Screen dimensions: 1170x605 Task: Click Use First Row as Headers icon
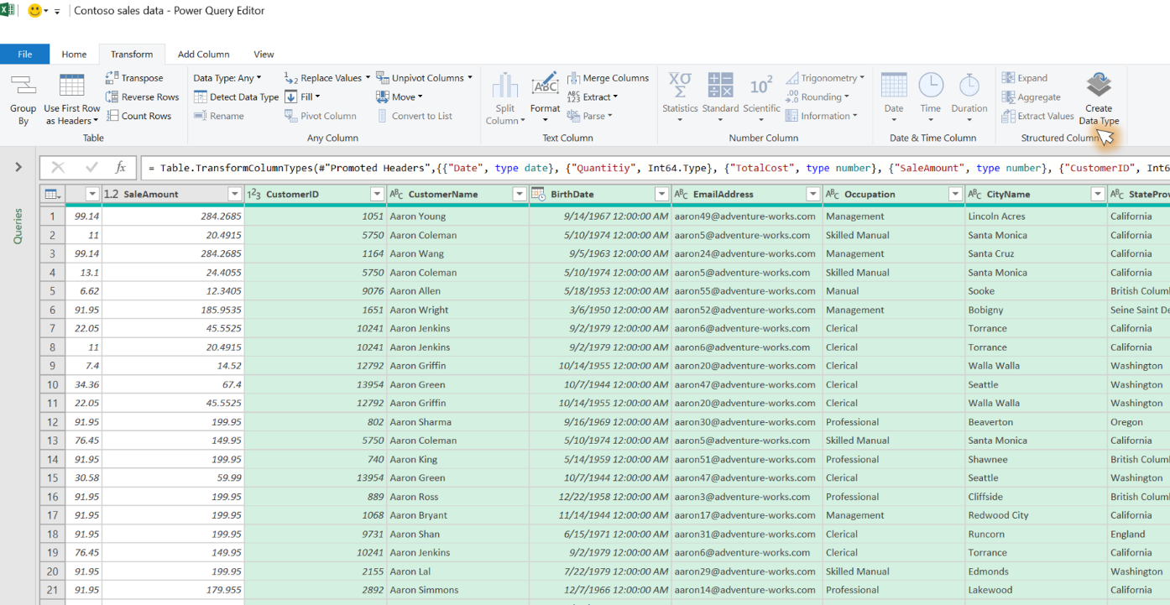[x=71, y=86]
